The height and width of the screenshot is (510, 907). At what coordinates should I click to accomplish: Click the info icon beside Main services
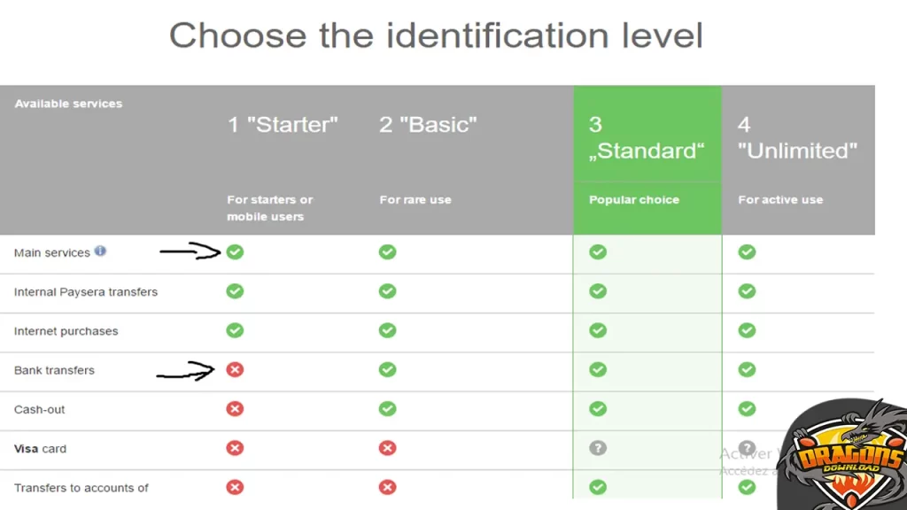[x=100, y=251]
